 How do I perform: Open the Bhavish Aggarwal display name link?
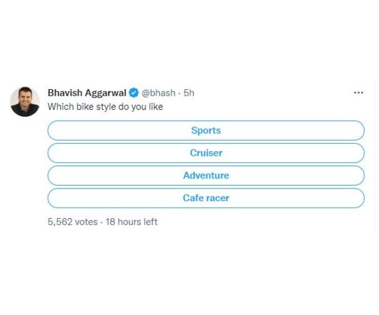coord(87,93)
